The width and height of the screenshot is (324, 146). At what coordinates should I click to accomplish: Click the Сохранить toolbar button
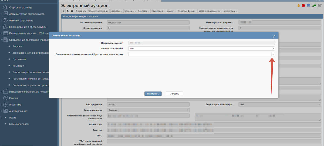pos(81,11)
